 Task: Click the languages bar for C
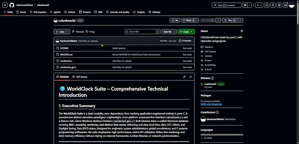pos(222,135)
